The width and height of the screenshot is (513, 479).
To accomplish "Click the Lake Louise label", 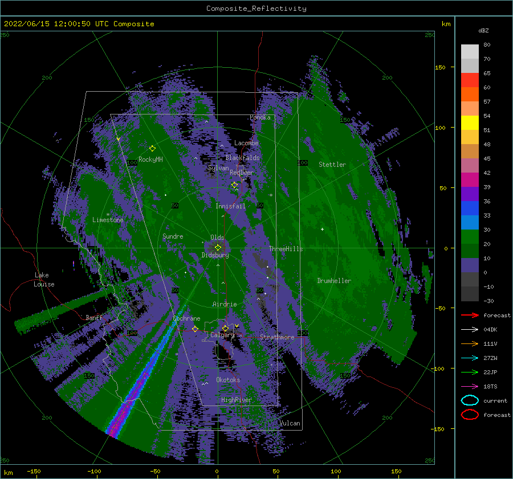I will click(44, 280).
